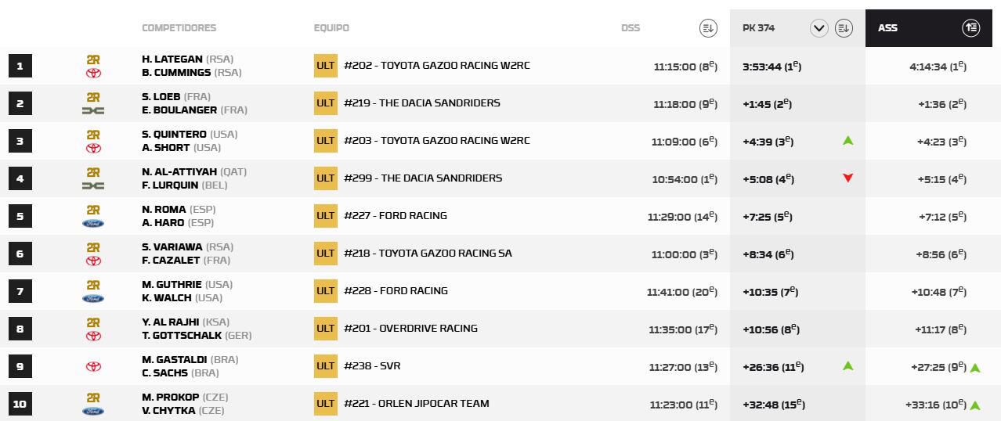This screenshot has width=1001, height=421.
Task: Click Dacia logo in S. Loeb row
Action: click(93, 111)
